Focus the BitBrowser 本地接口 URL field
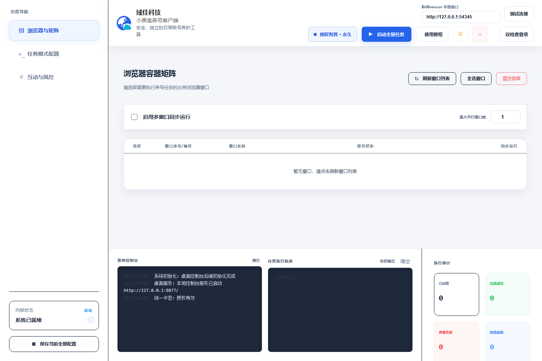Viewport: 542px width, 361px height. click(x=461, y=17)
